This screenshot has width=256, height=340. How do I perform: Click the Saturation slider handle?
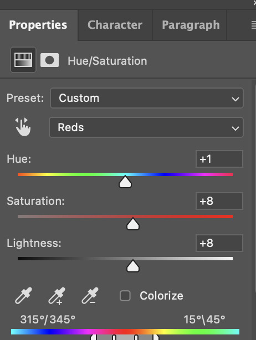click(x=133, y=224)
